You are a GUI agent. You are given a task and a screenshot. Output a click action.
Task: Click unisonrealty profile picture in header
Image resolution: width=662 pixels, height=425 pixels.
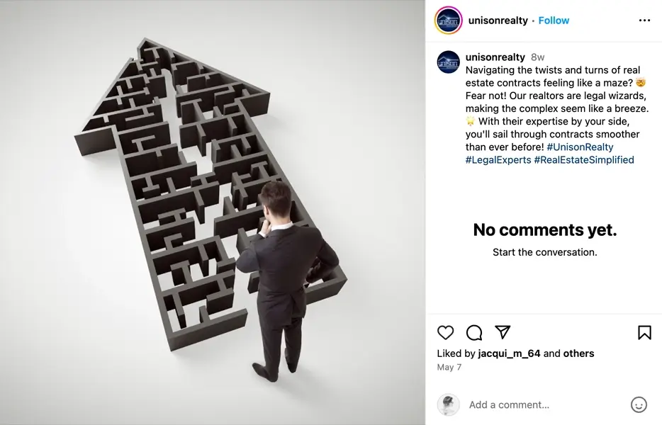tap(449, 21)
